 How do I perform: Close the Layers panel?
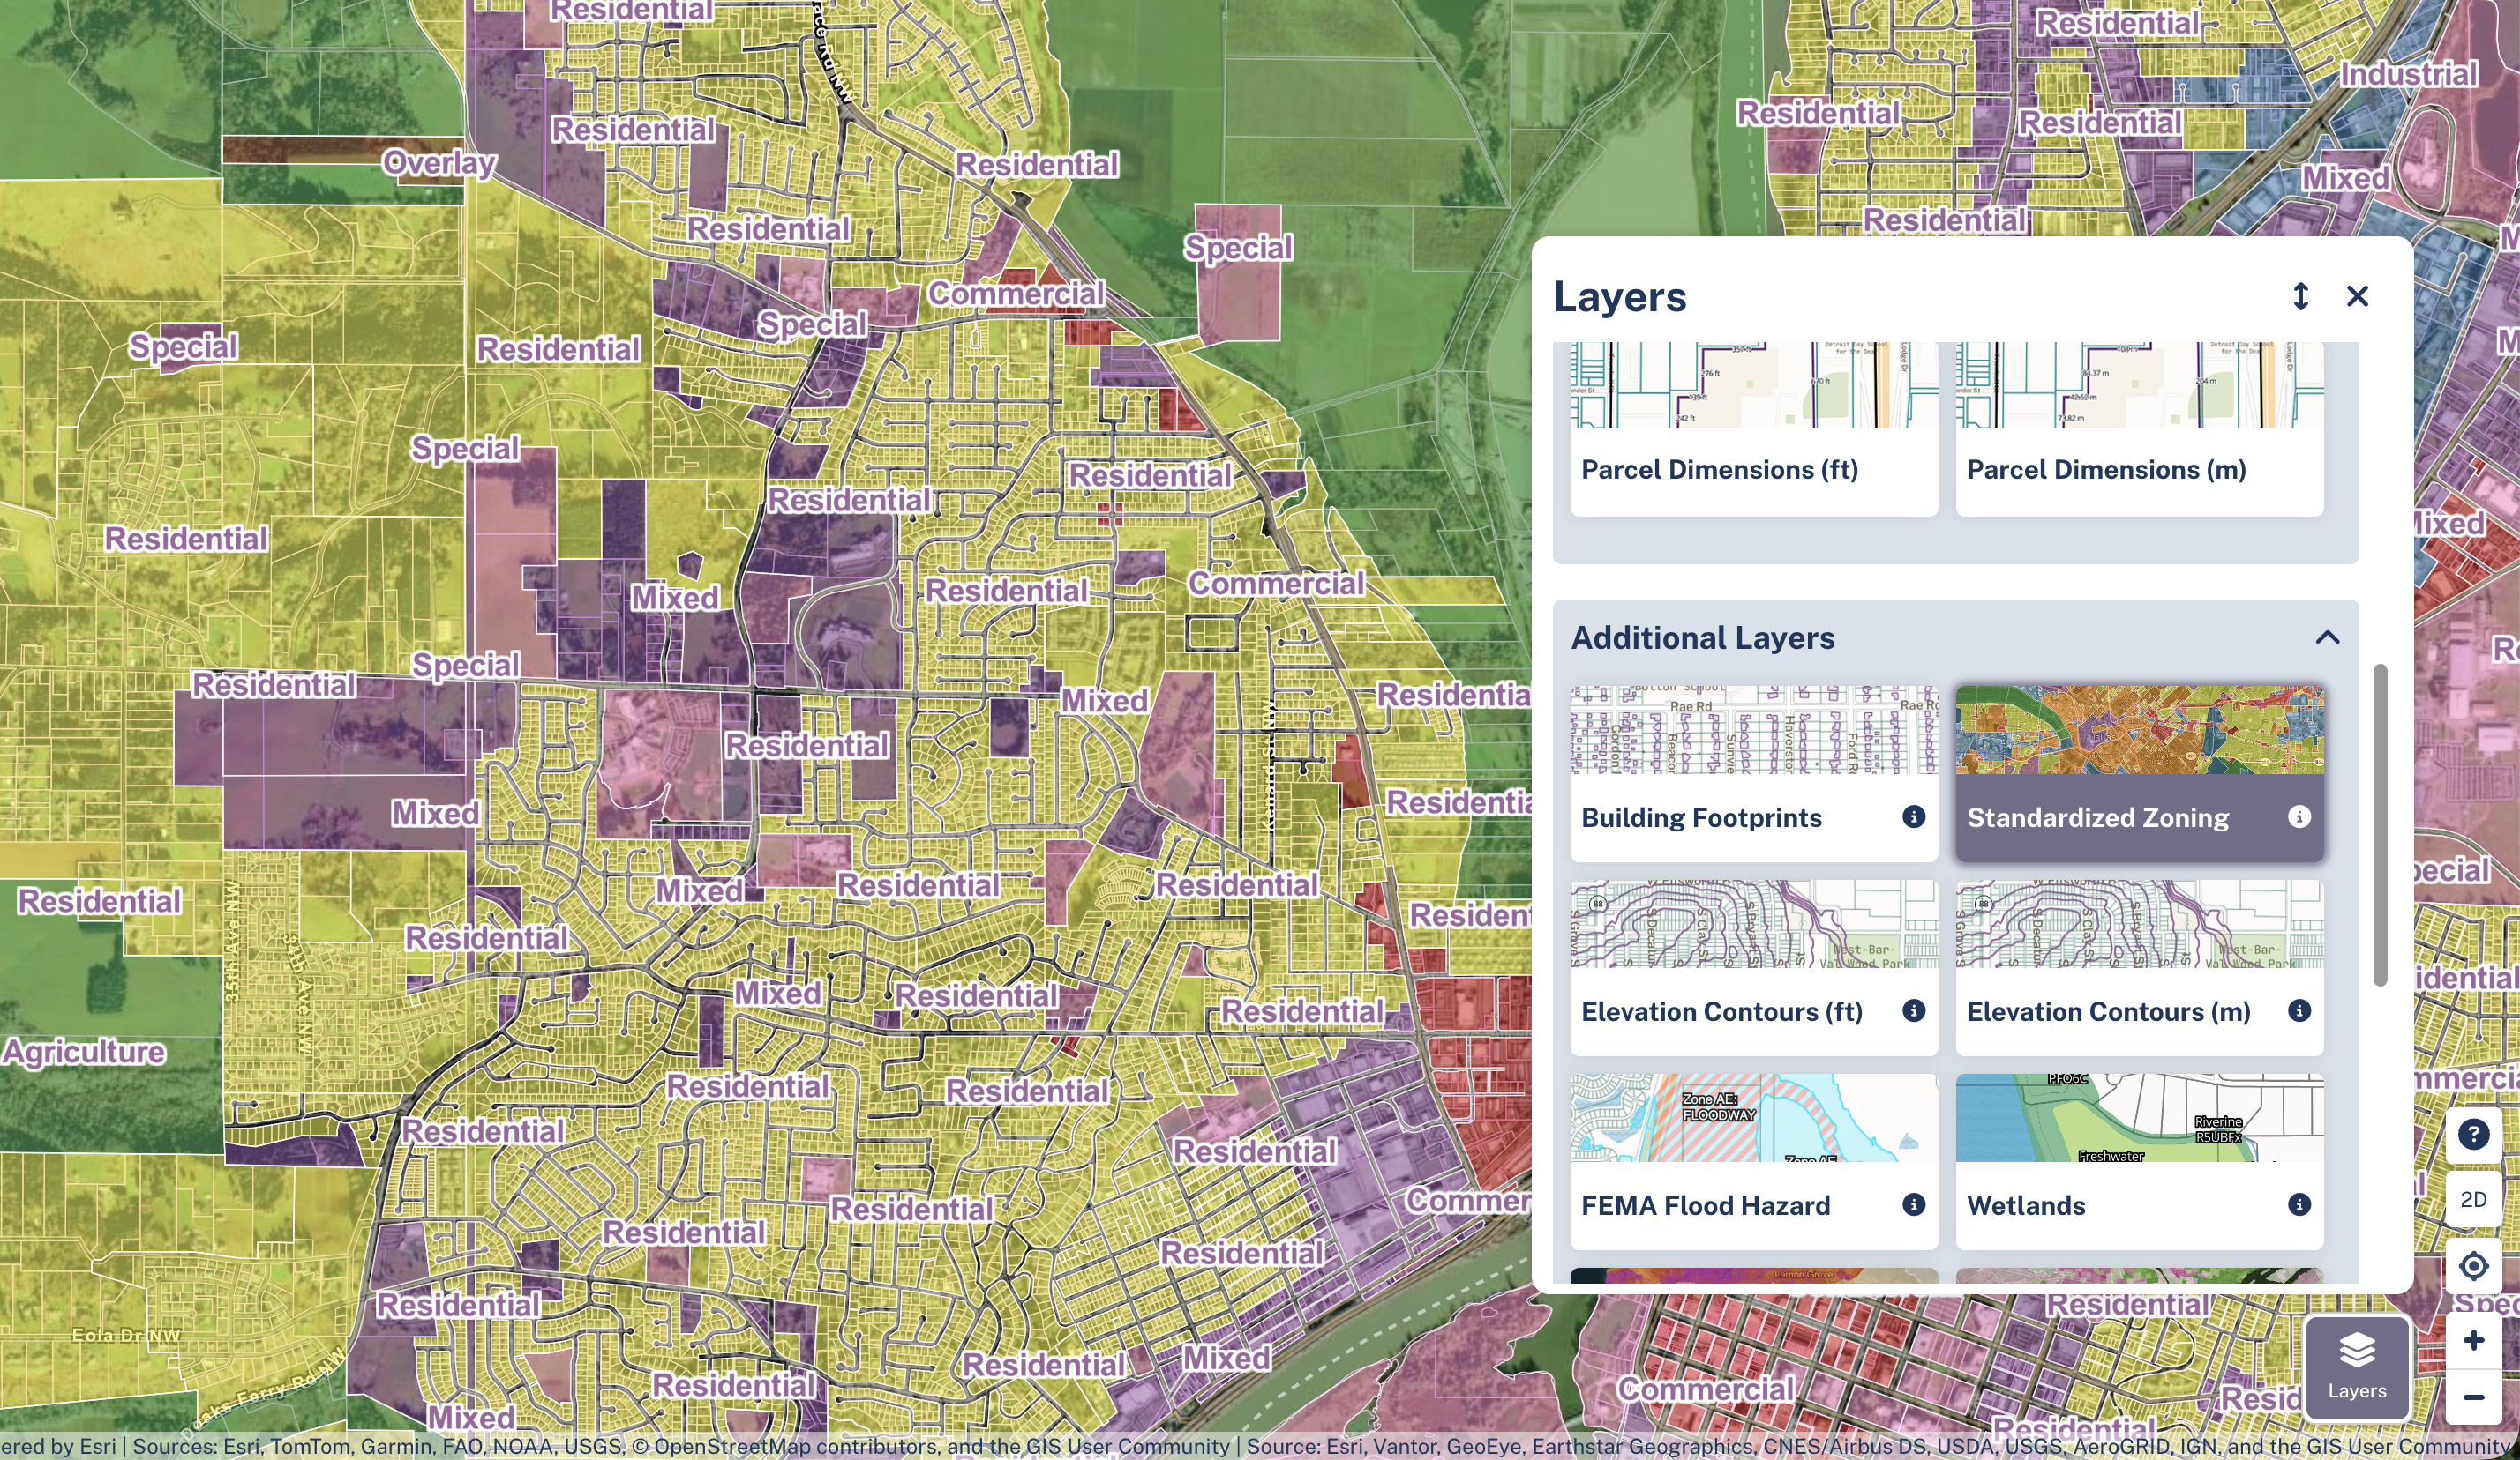point(2357,296)
